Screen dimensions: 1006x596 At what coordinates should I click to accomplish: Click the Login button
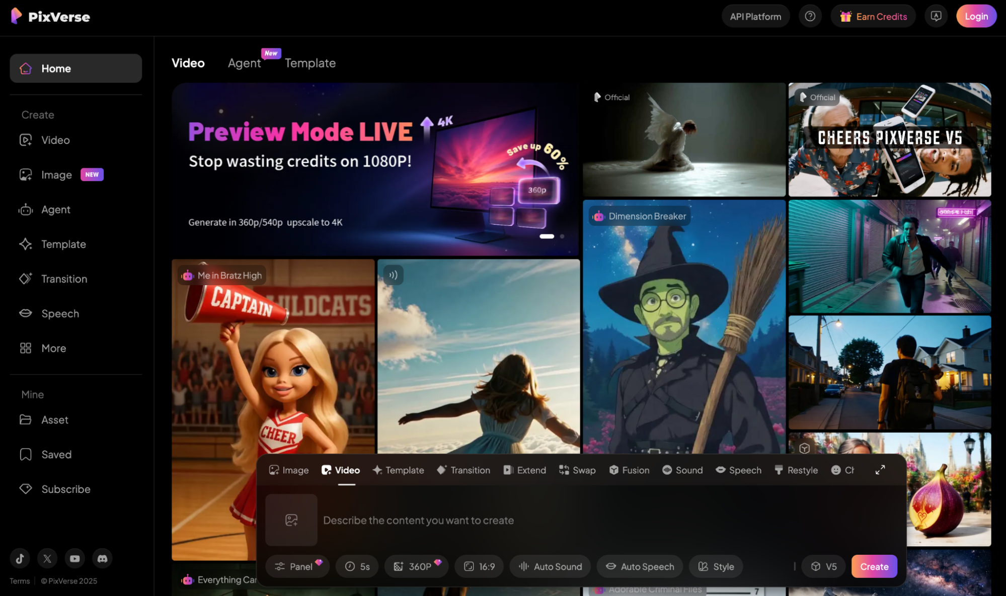pos(976,16)
